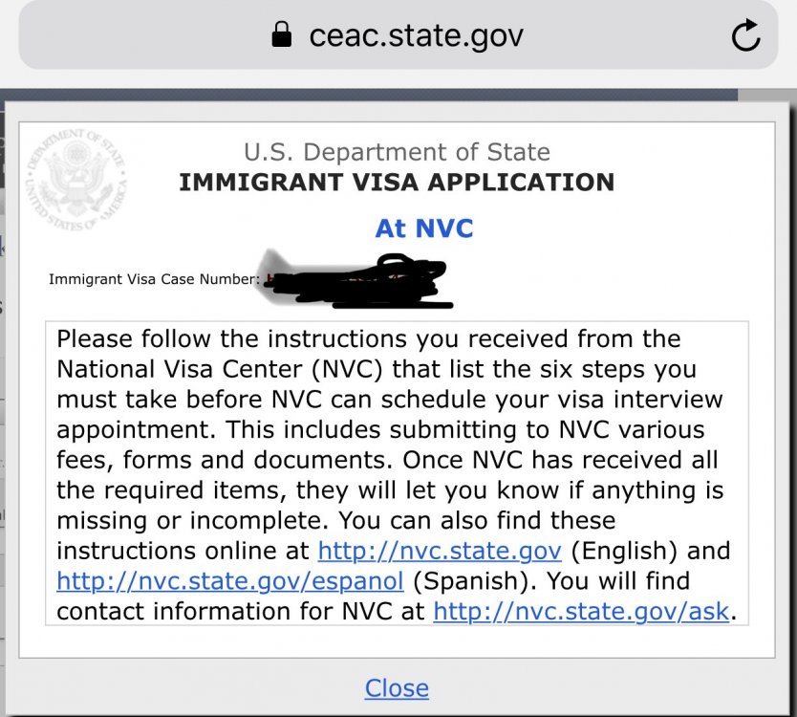Click the gray strip right of the header

pyautogui.click(x=767, y=95)
